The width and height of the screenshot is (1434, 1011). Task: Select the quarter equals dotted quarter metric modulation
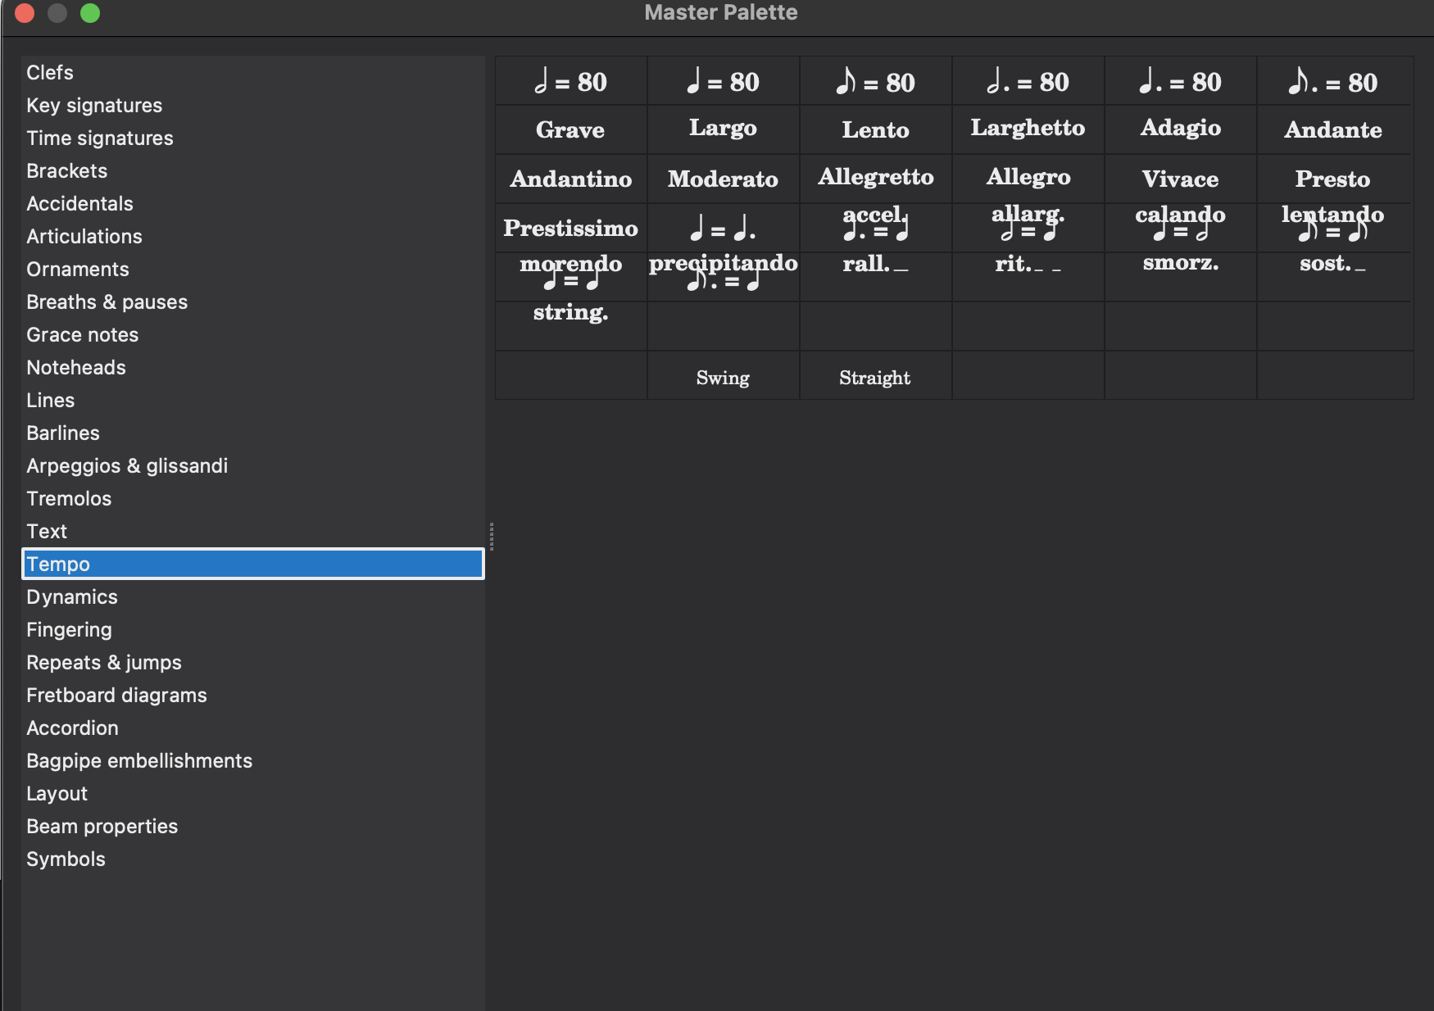[x=723, y=228]
